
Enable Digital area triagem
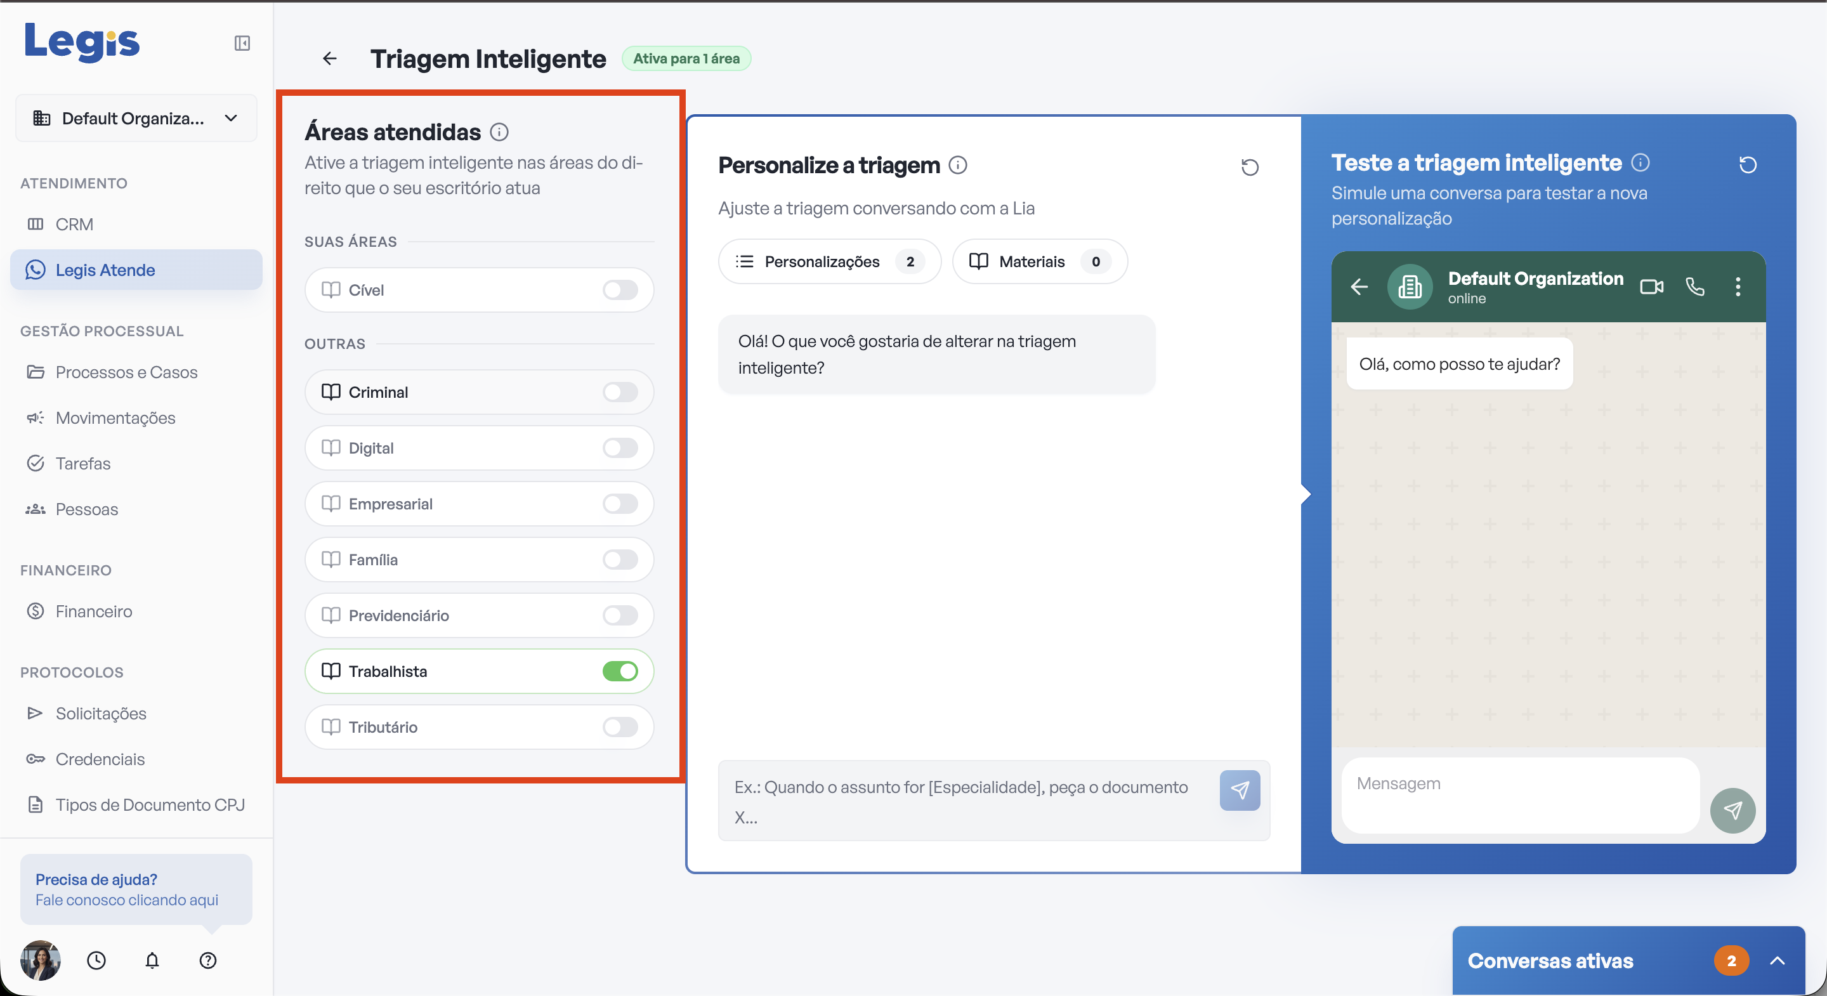tap(620, 449)
